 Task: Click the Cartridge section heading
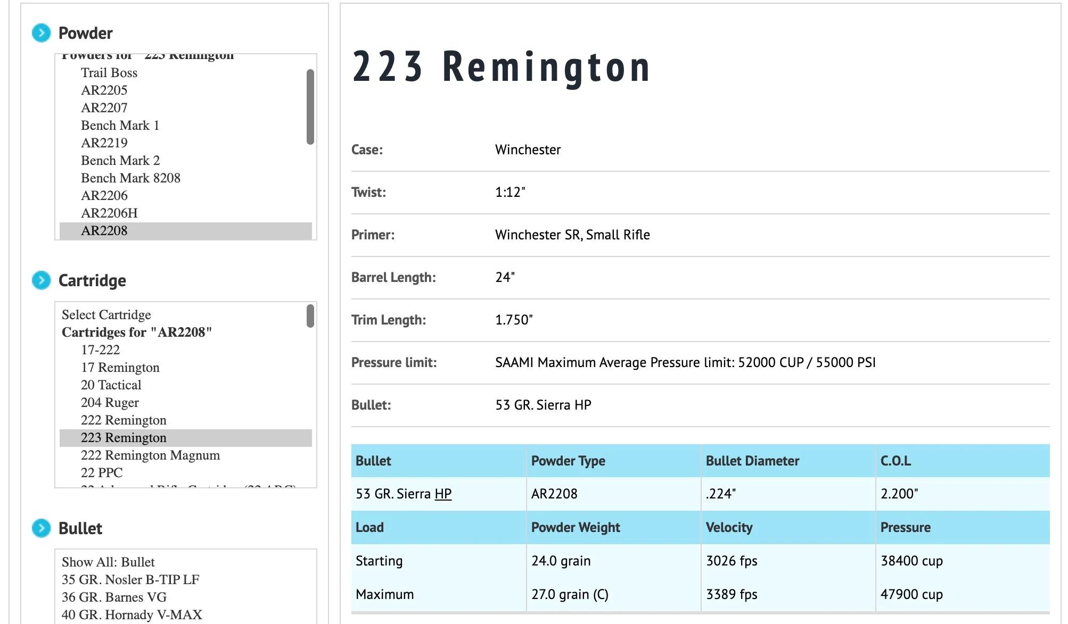click(x=92, y=280)
